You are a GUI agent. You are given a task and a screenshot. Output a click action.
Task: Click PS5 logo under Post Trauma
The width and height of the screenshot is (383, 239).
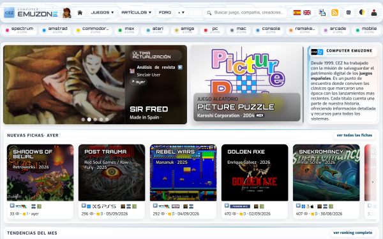109,206
